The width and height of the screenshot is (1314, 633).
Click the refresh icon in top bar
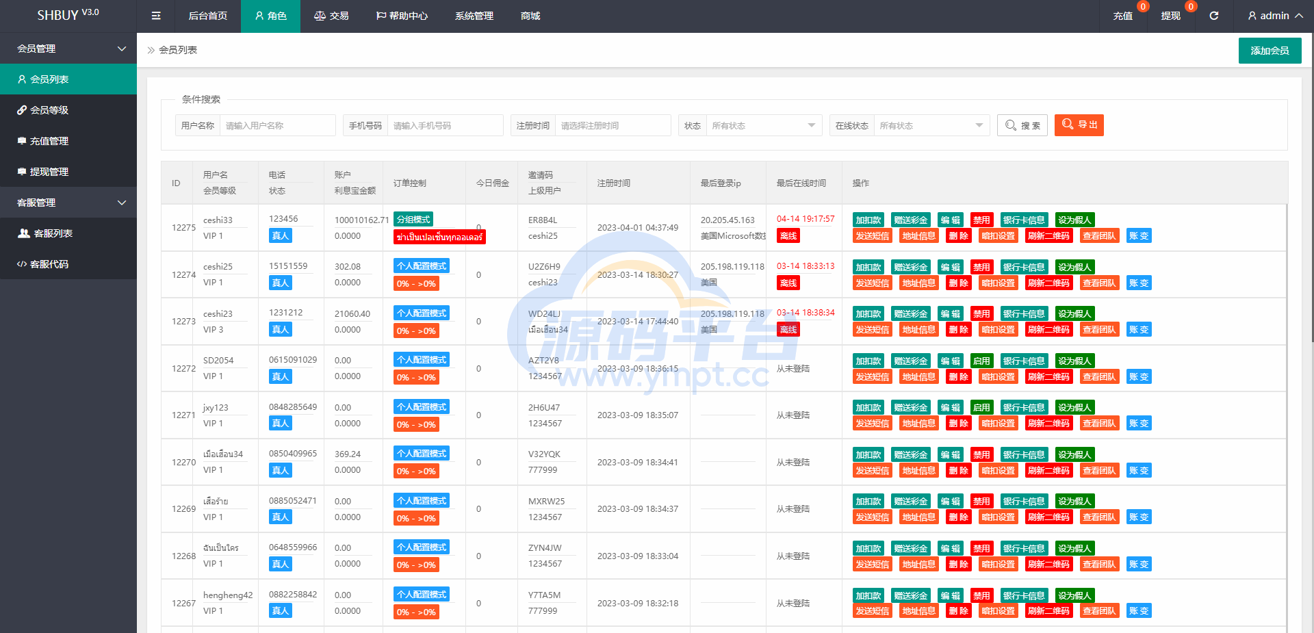click(x=1213, y=16)
